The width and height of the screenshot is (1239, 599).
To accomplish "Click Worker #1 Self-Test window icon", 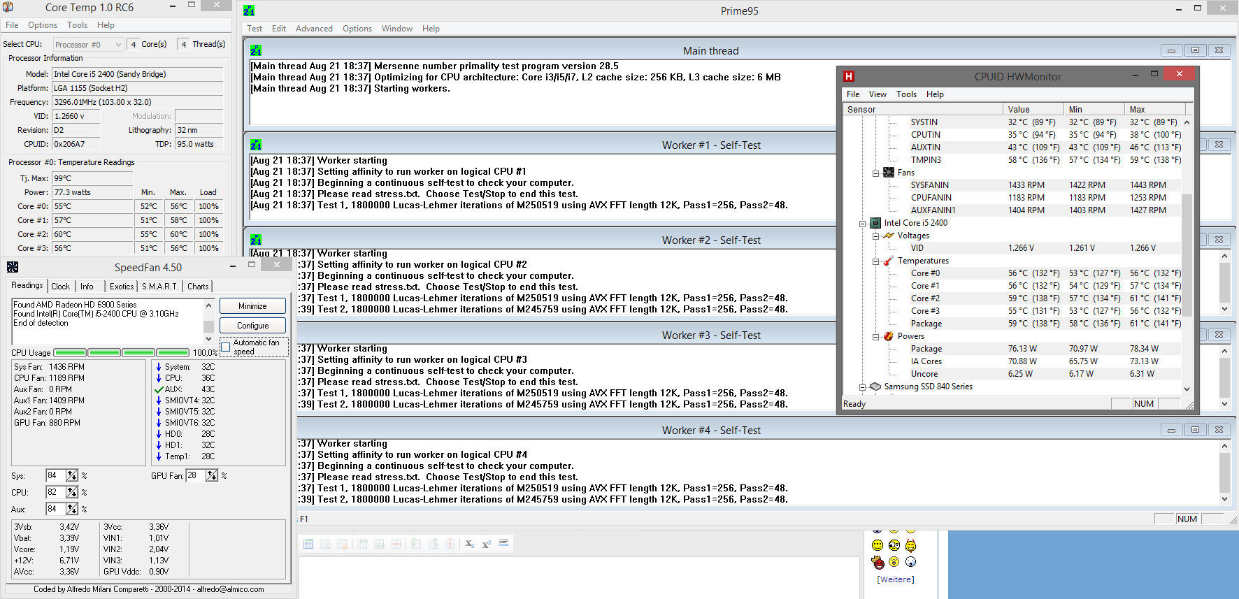I will [256, 145].
